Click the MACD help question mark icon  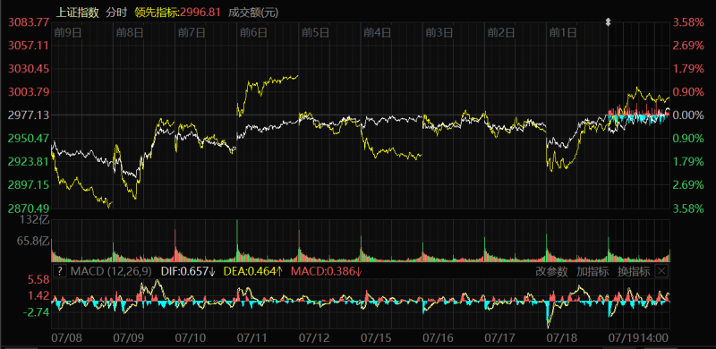60,271
